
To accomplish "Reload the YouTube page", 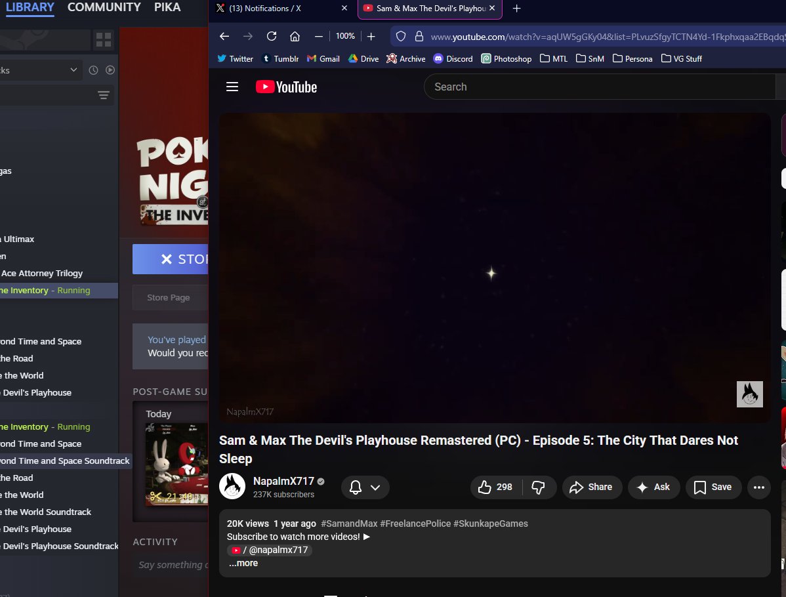I will [x=271, y=36].
